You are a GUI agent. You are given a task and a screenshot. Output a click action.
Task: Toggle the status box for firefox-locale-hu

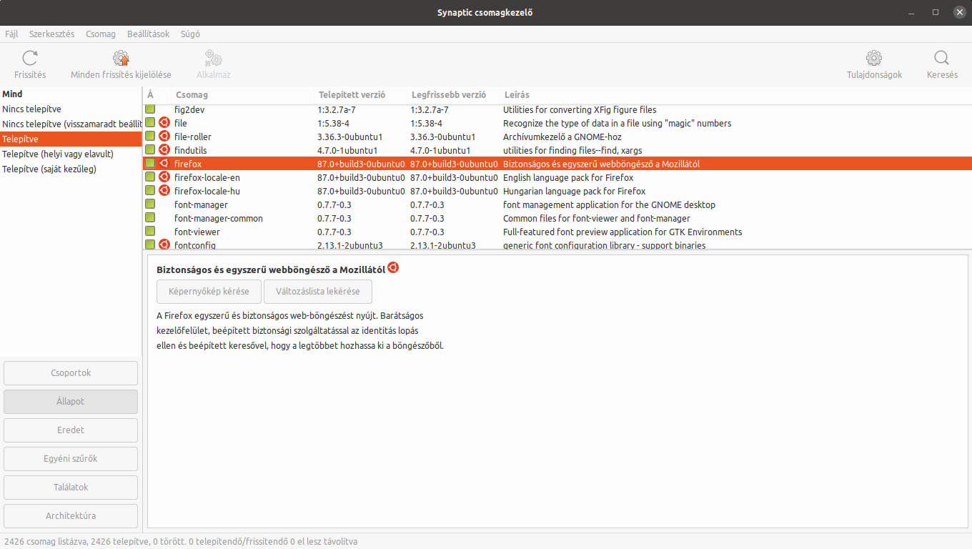click(x=150, y=191)
